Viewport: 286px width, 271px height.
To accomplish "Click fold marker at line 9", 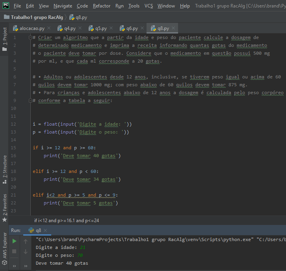I will [x=30, y=100].
